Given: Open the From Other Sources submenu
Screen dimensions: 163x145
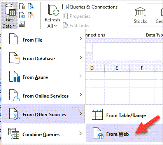Looking at the screenshot, I should tap(44, 114).
